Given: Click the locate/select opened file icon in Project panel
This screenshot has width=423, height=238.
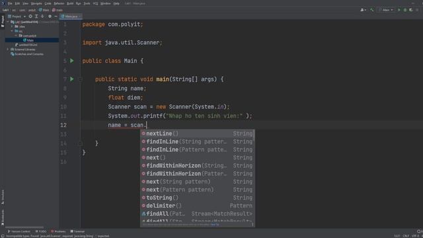Looking at the screenshot, I should (x=30, y=17).
